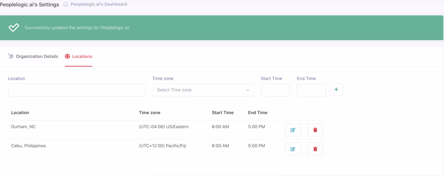Open Peoplelogic.ai's Dashboard breadcrumb link

[99, 4]
